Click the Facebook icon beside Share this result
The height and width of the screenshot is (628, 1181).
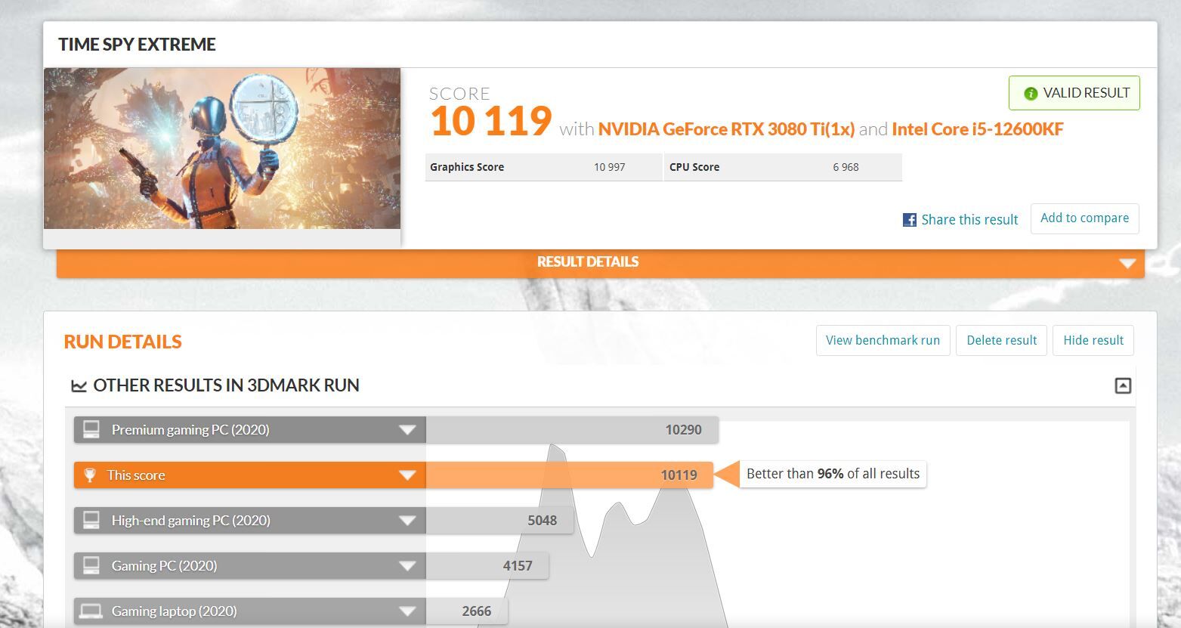pyautogui.click(x=910, y=220)
